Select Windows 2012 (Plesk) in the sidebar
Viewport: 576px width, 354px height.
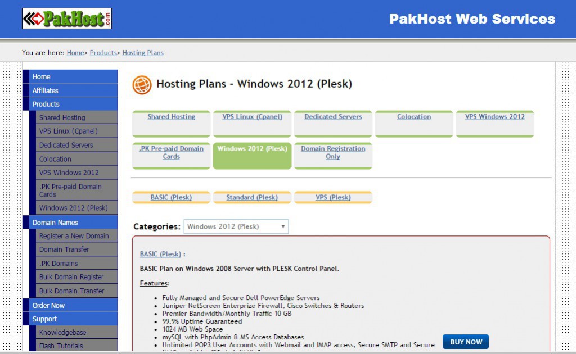click(76, 208)
